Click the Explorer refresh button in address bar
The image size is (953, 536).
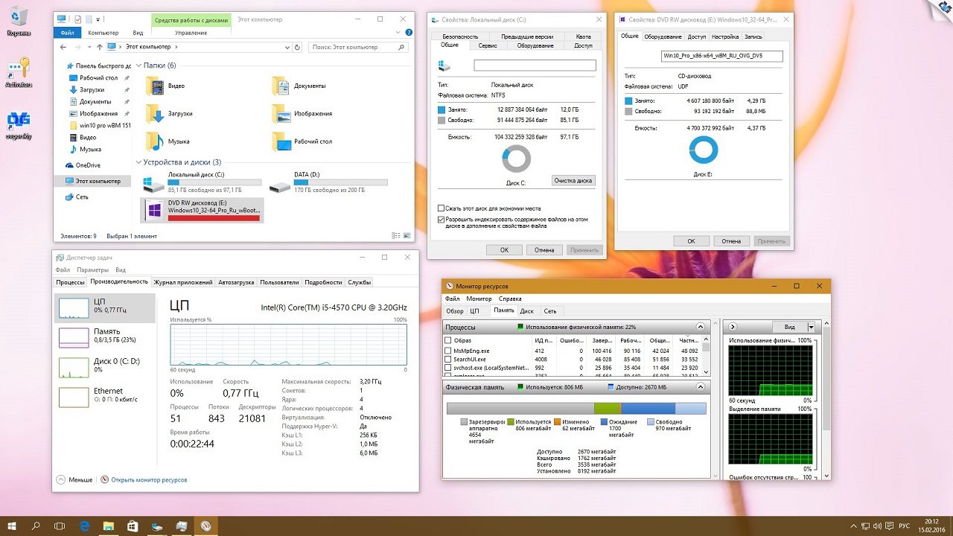coord(297,47)
